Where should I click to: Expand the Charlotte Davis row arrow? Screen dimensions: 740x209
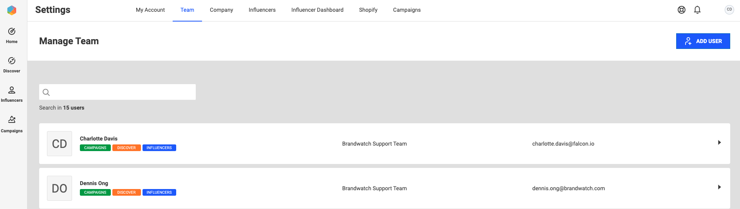tap(719, 142)
